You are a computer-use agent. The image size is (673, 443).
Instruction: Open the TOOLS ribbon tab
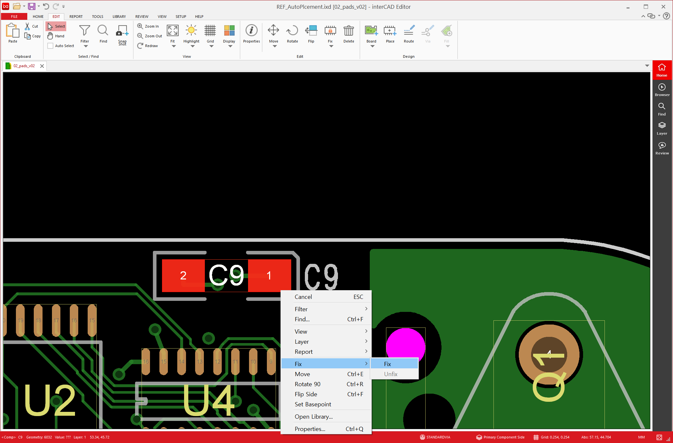click(97, 17)
